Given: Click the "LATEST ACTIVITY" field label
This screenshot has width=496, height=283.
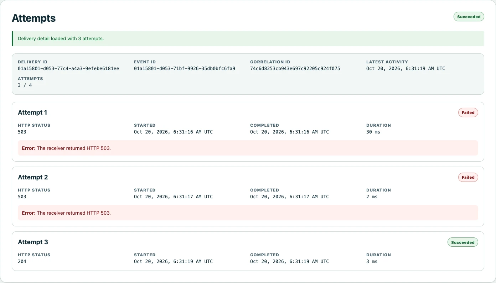Looking at the screenshot, I should click(387, 62).
